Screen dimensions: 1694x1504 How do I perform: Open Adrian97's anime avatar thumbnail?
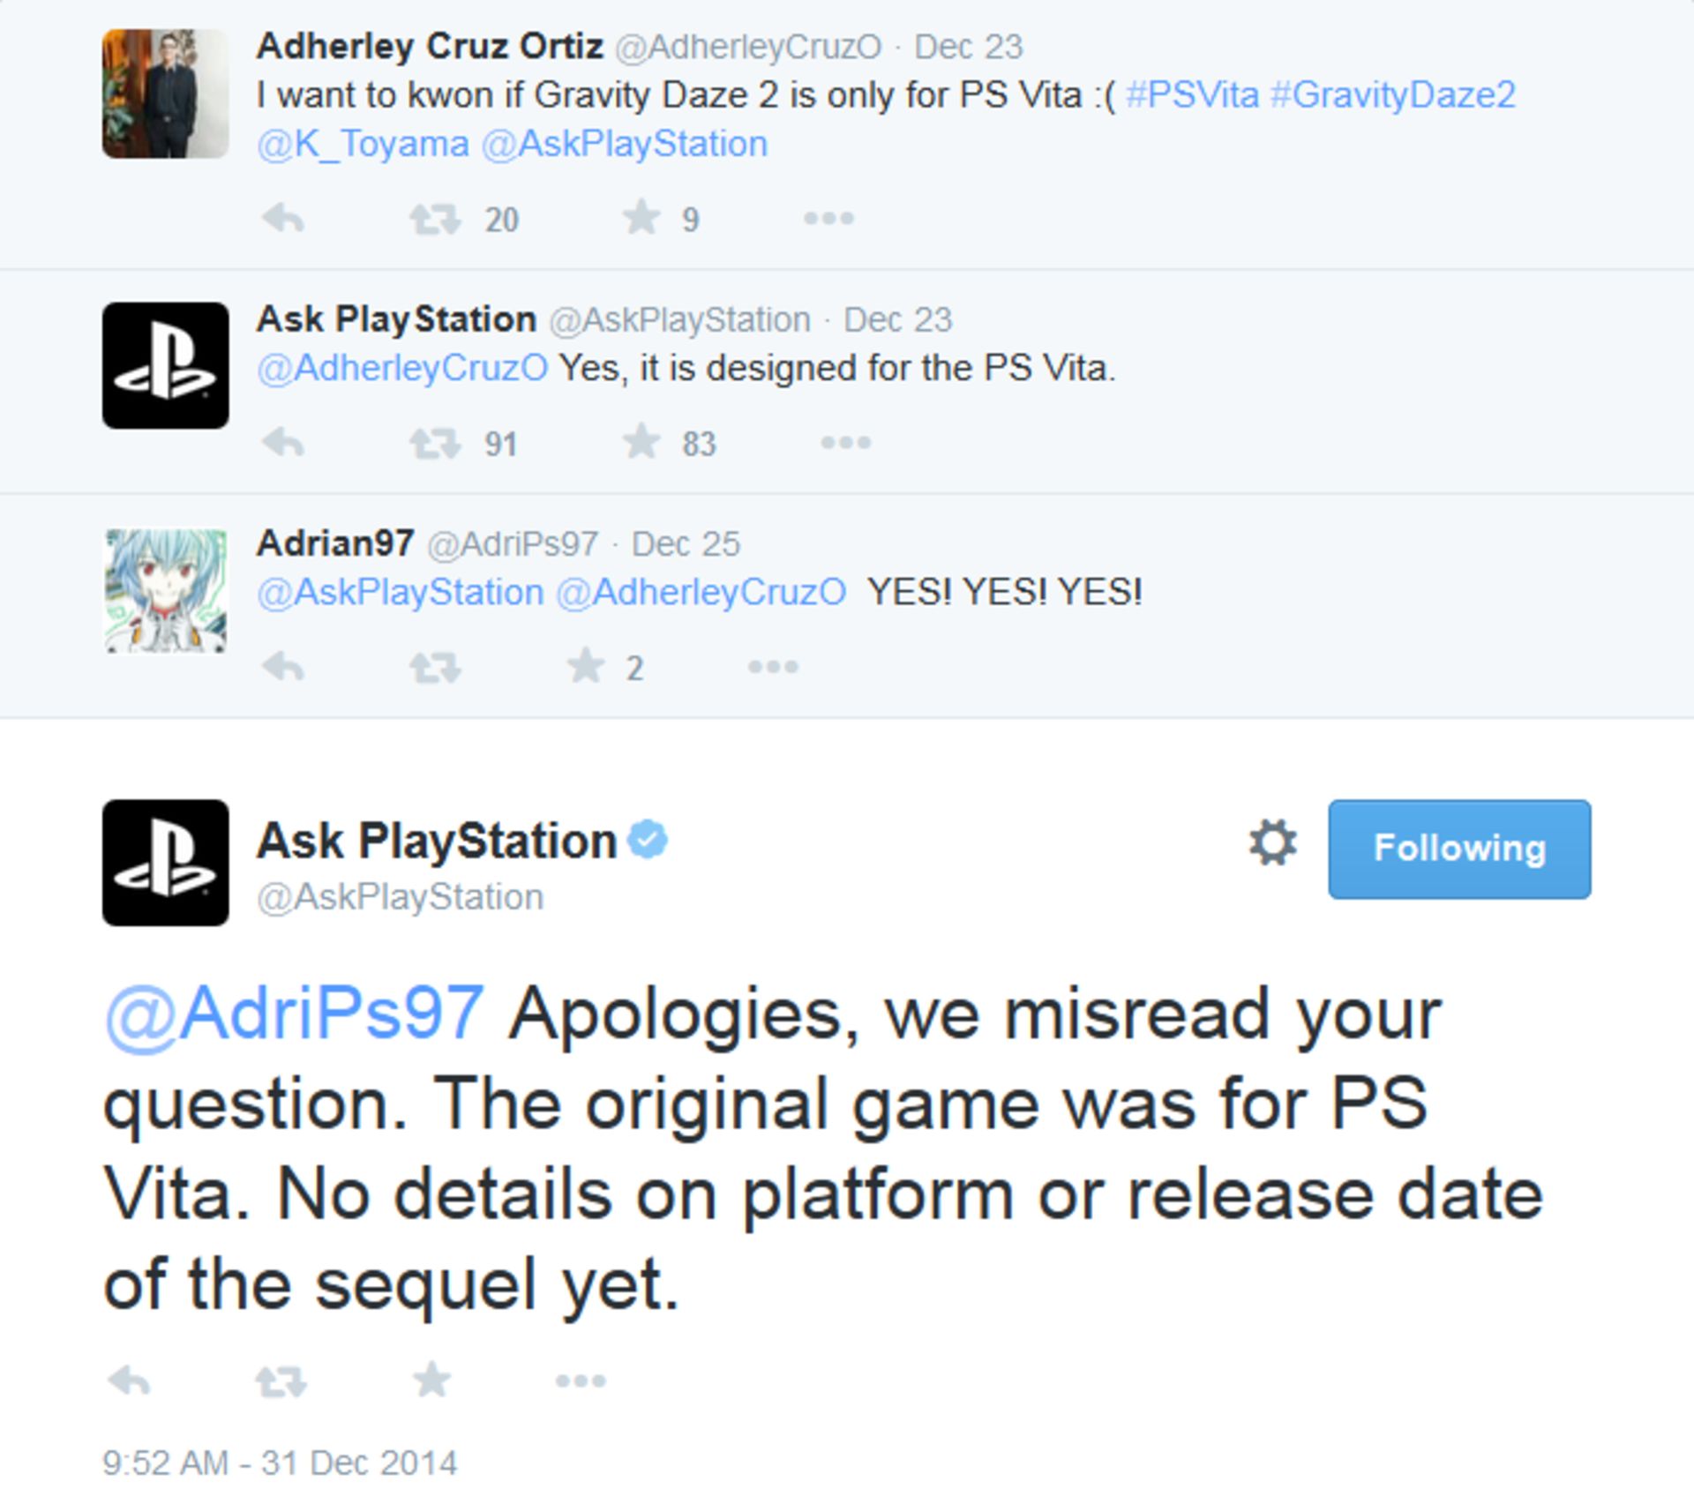coord(166,590)
